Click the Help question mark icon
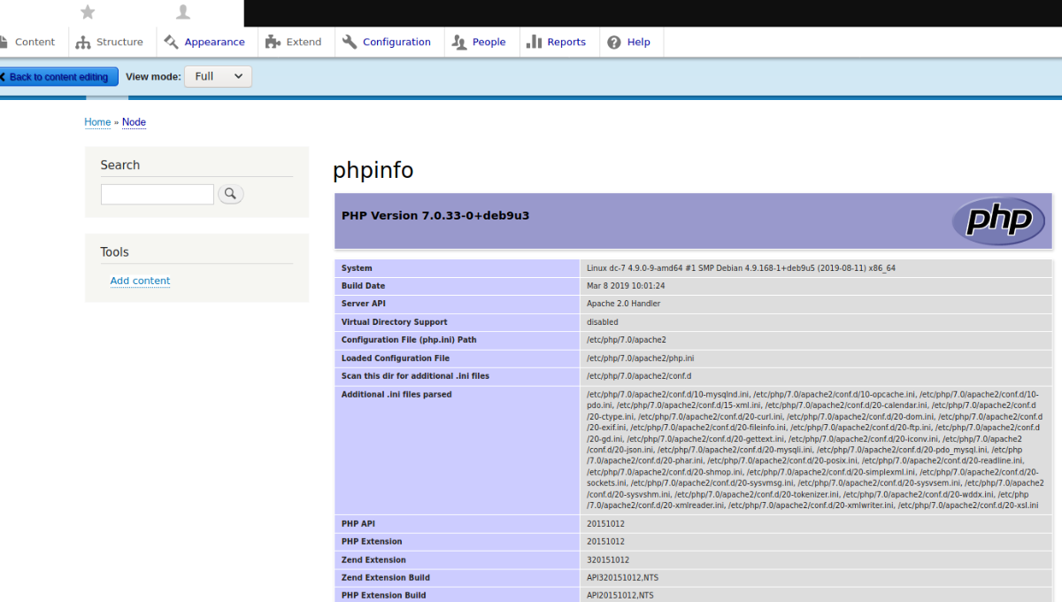1062x602 pixels. point(614,42)
